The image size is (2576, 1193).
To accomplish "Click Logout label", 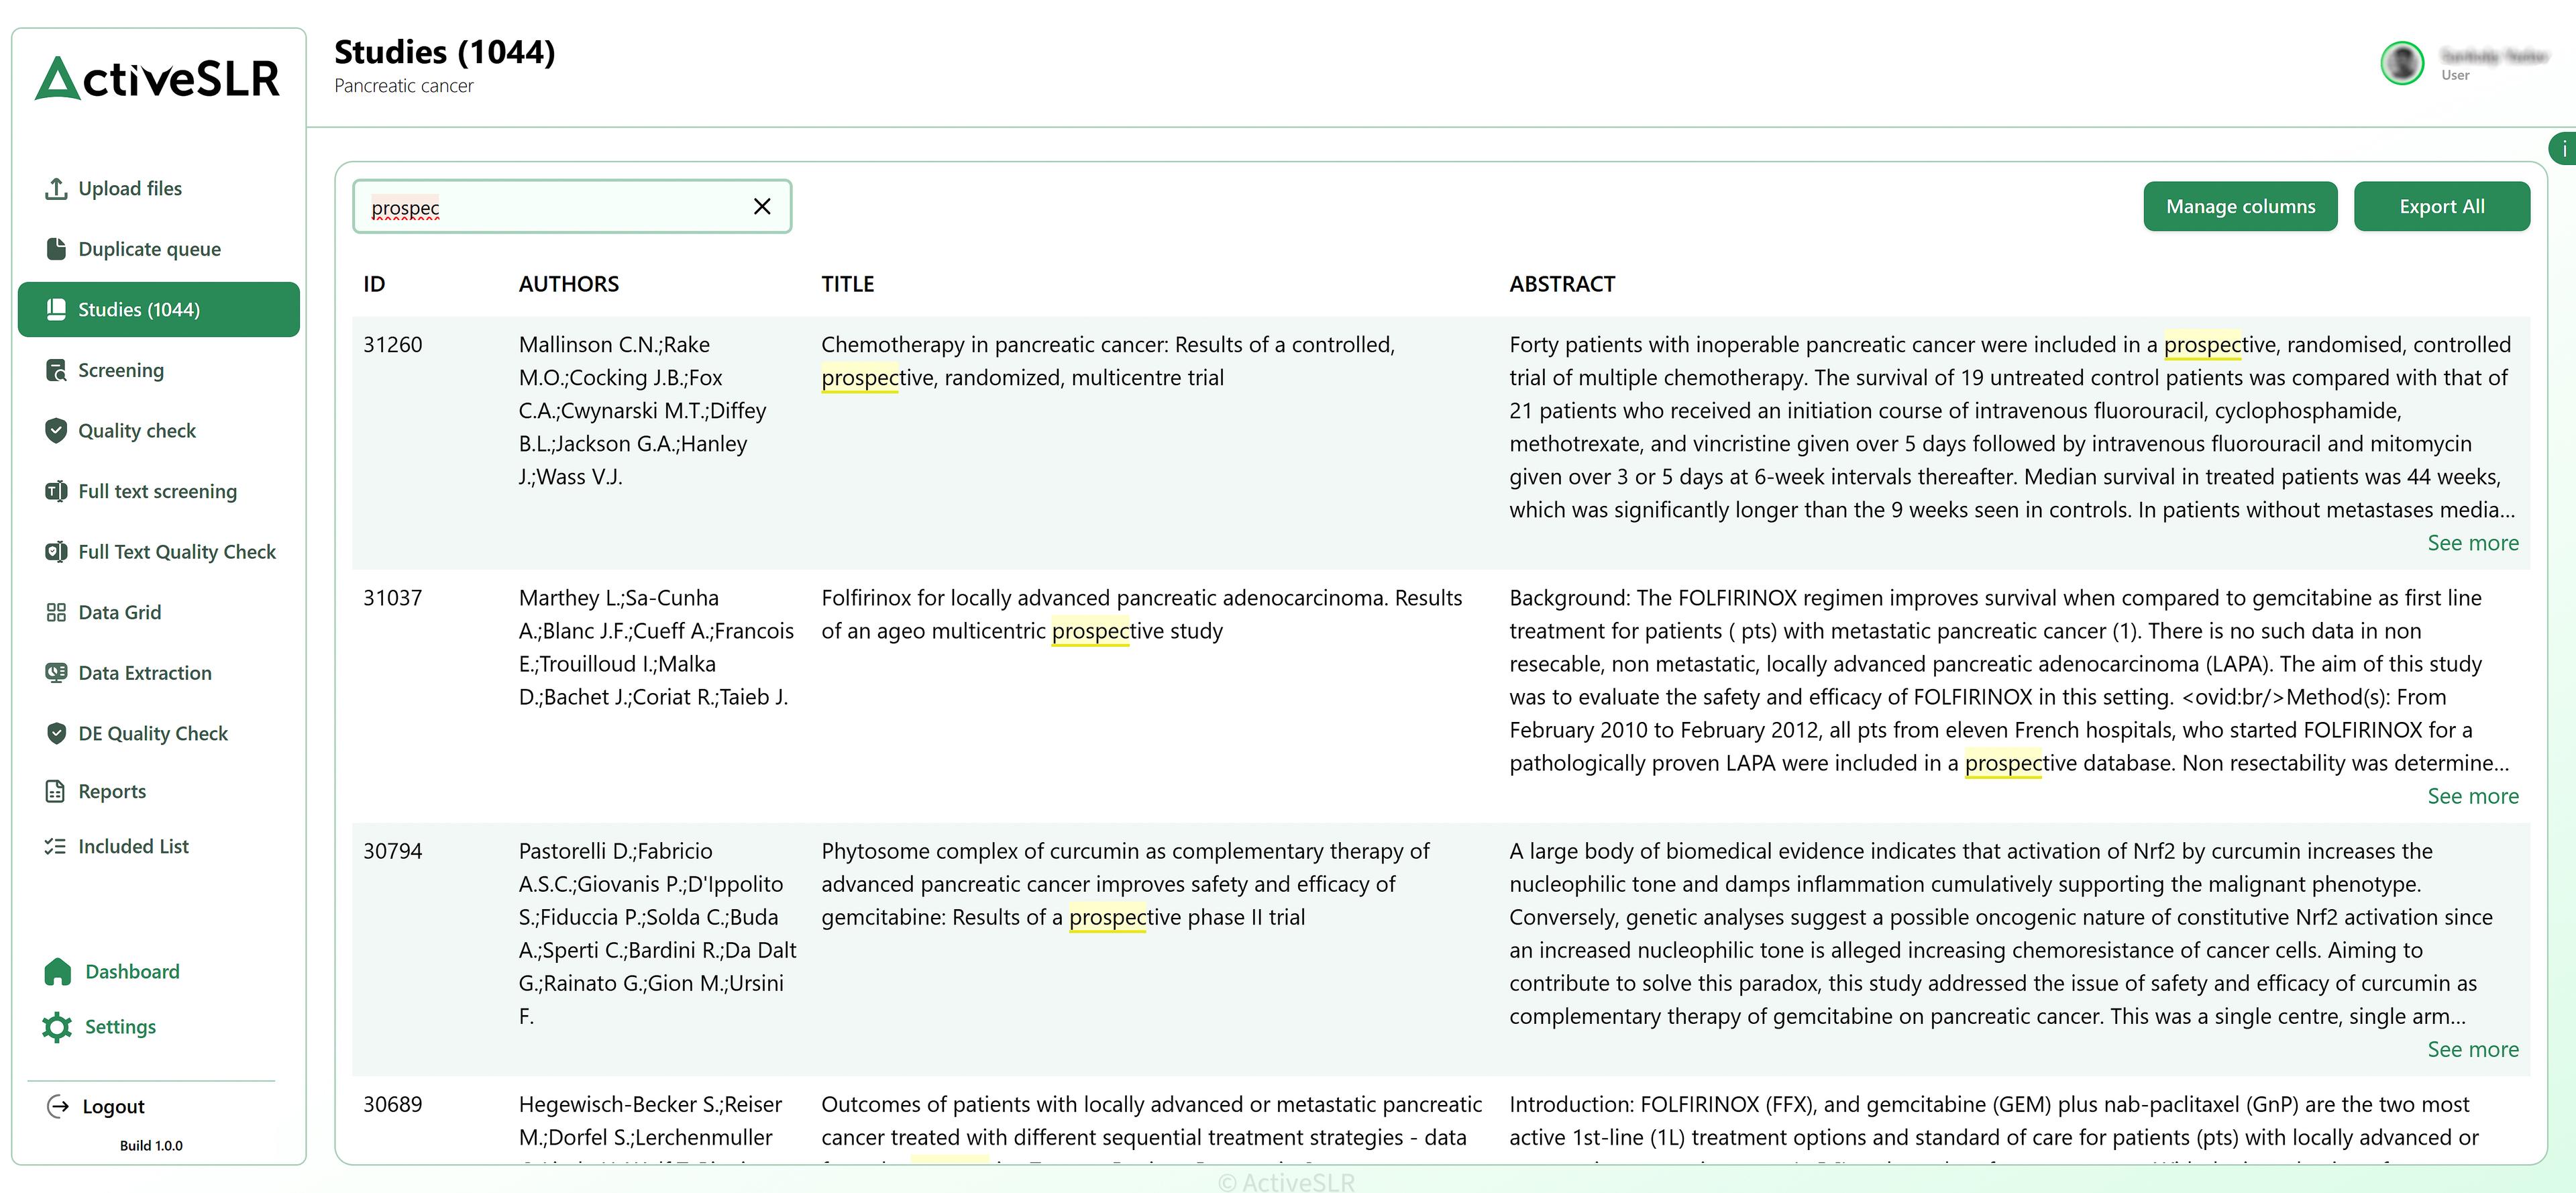I will pos(113,1106).
